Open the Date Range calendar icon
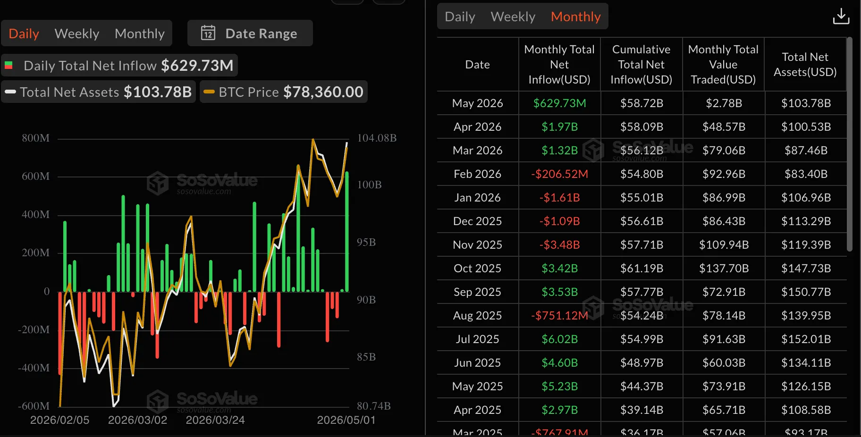 point(208,33)
